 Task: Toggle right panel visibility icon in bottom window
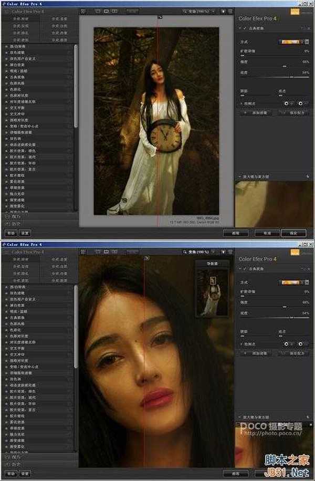(230, 252)
